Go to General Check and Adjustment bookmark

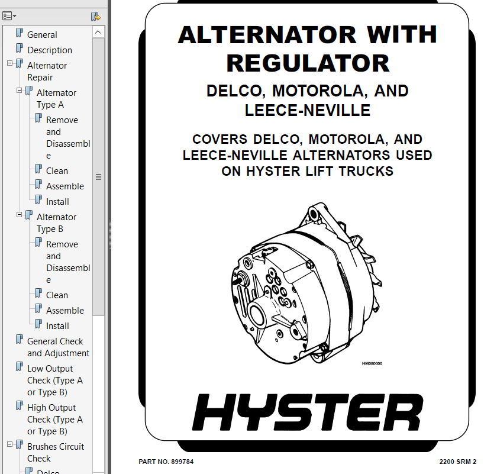[59, 347]
